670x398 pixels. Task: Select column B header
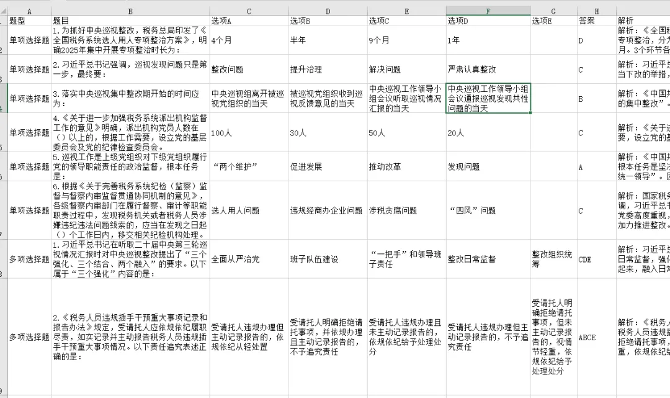[130, 12]
